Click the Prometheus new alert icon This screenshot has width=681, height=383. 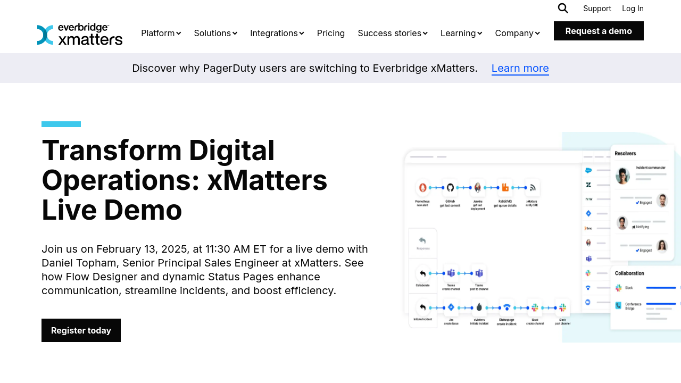pyautogui.click(x=423, y=188)
